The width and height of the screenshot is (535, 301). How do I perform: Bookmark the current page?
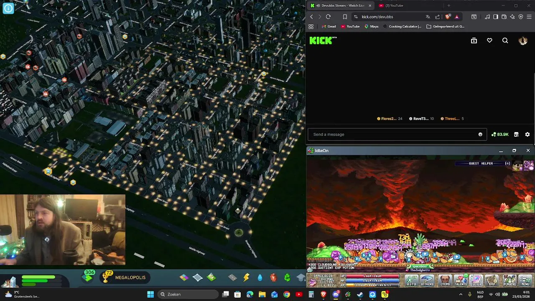(x=345, y=17)
